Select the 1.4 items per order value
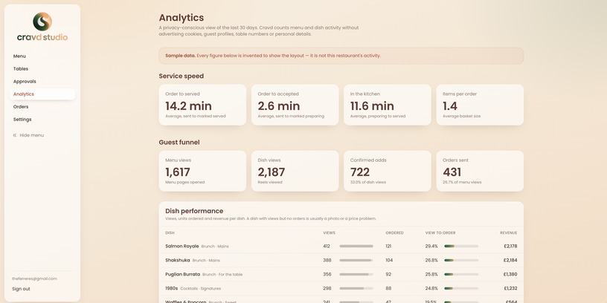 pyautogui.click(x=450, y=106)
